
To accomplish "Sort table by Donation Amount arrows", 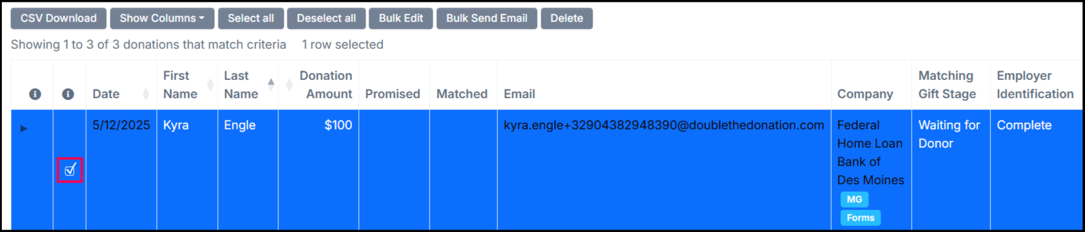I will point(289,85).
